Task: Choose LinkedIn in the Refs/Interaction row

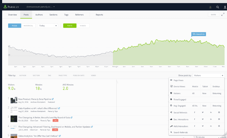Action: pos(211,126)
